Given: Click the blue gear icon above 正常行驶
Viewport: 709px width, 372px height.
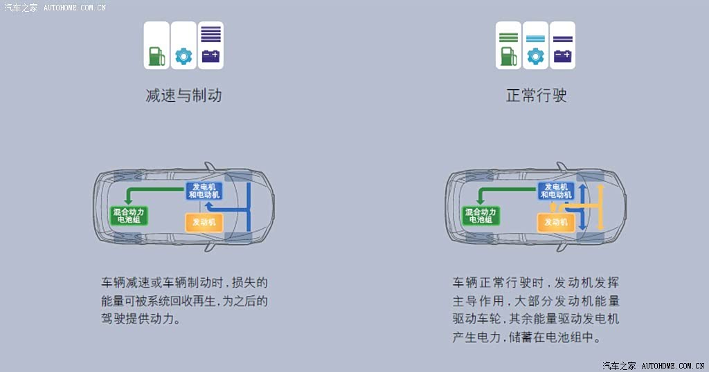Looking at the screenshot, I should (x=535, y=57).
